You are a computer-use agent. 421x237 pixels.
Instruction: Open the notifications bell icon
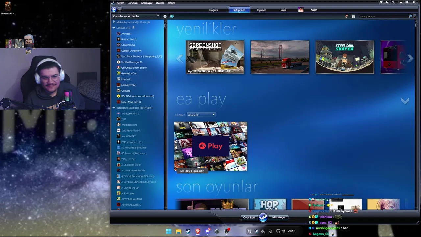pos(387,2)
